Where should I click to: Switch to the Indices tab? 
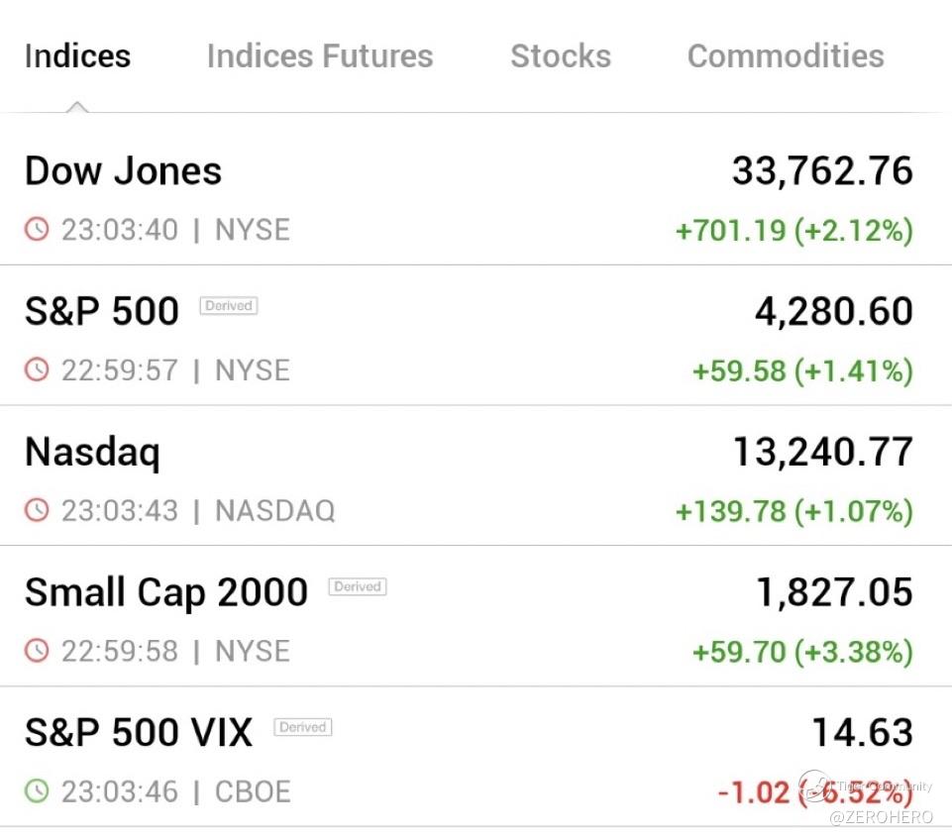tap(77, 56)
